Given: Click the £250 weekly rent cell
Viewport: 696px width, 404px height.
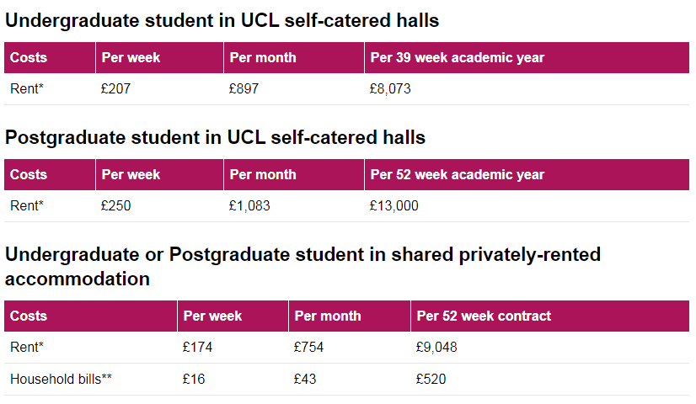Looking at the screenshot, I should pos(115,205).
